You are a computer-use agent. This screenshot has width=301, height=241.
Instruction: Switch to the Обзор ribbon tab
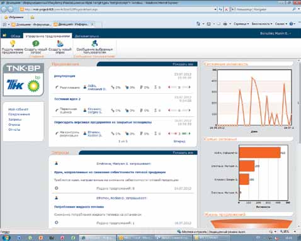[x=16, y=36]
